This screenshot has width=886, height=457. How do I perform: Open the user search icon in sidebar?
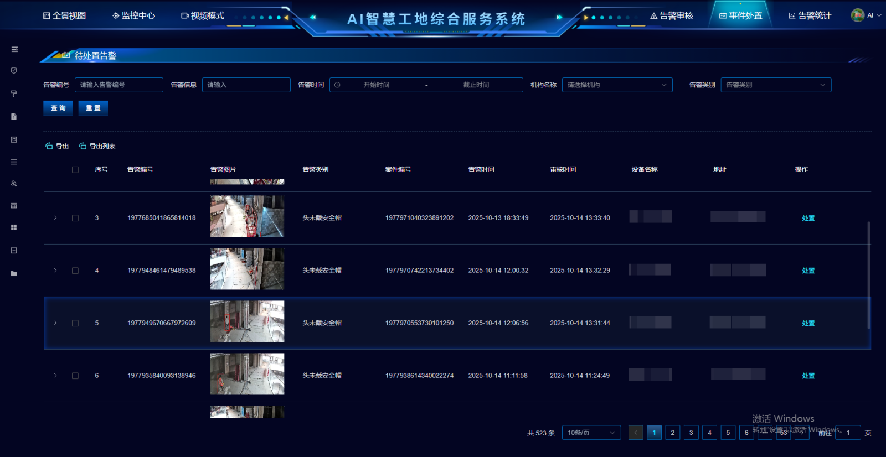click(14, 184)
